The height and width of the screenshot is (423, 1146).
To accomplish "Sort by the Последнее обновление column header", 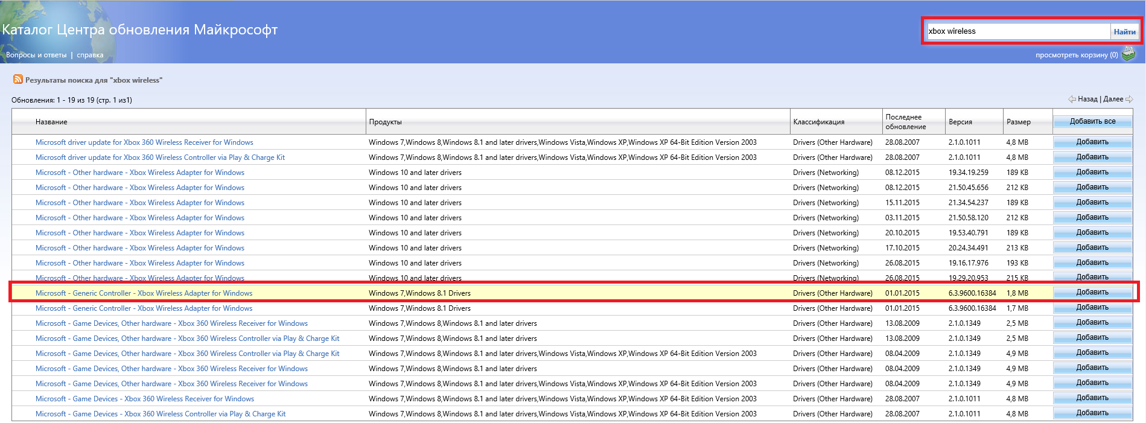I will tap(905, 122).
